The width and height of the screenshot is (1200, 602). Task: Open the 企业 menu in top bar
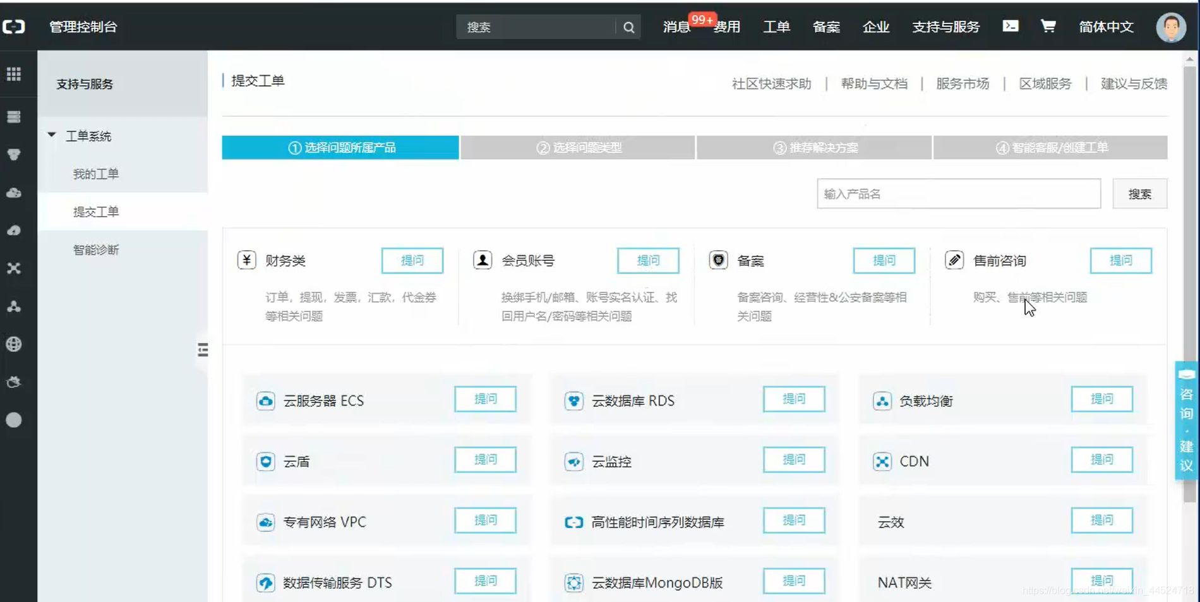point(876,27)
